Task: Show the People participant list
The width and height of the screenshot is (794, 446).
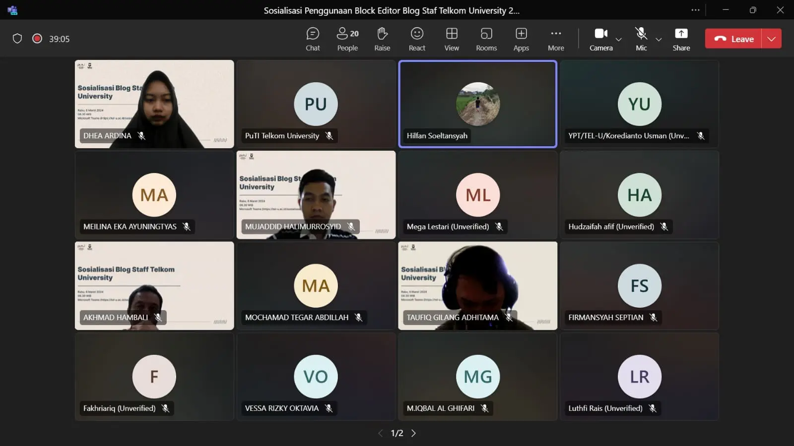Action: 347,39
